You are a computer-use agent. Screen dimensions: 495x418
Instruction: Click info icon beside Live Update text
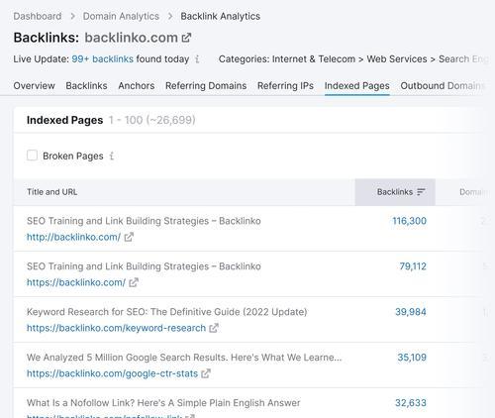coord(197,59)
